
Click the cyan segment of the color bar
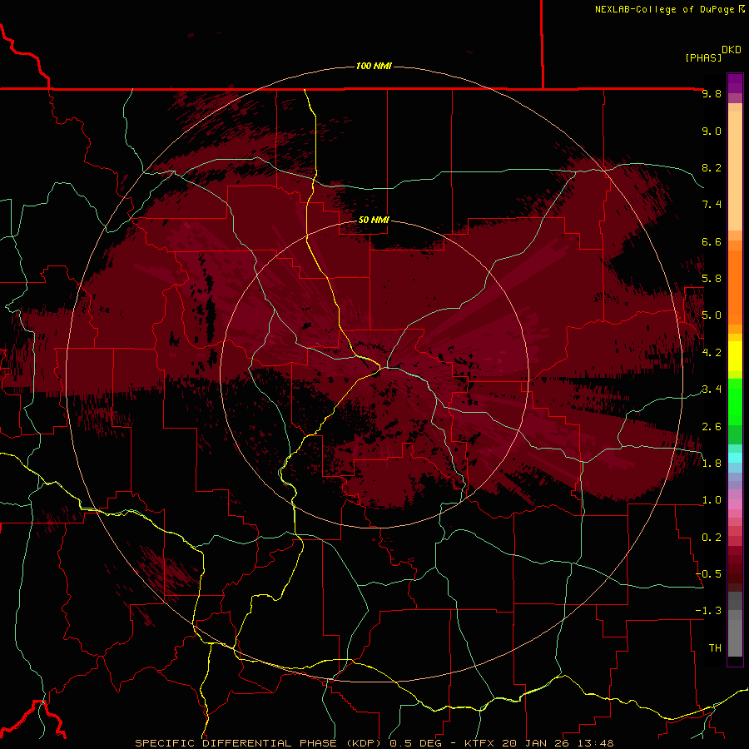tap(735, 458)
